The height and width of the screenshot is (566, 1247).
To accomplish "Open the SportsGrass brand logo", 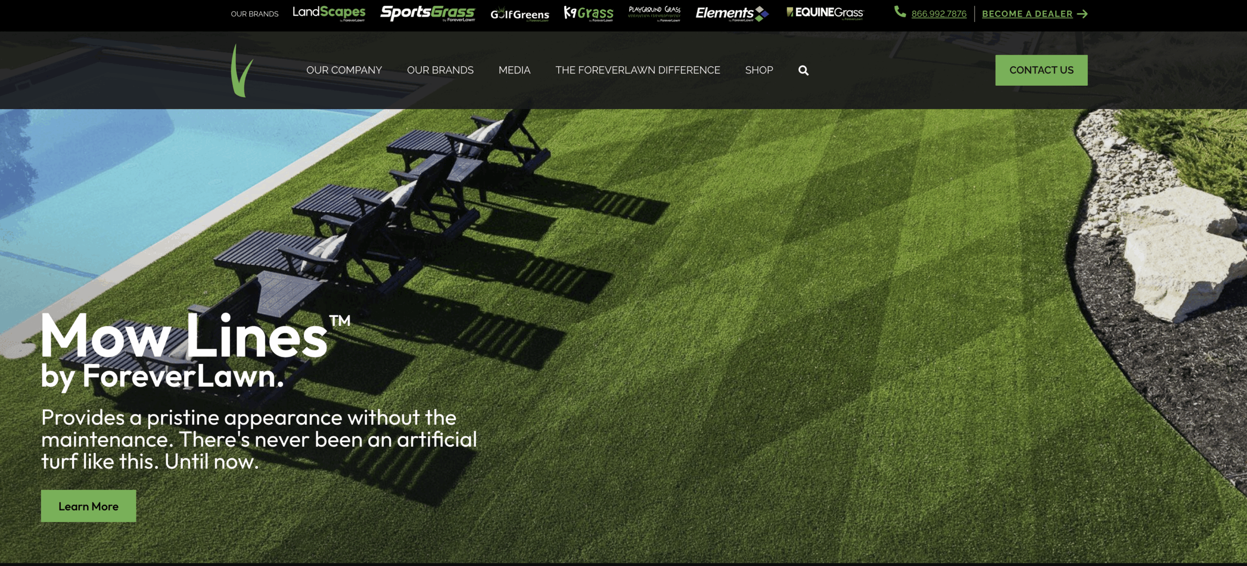I will pos(428,13).
